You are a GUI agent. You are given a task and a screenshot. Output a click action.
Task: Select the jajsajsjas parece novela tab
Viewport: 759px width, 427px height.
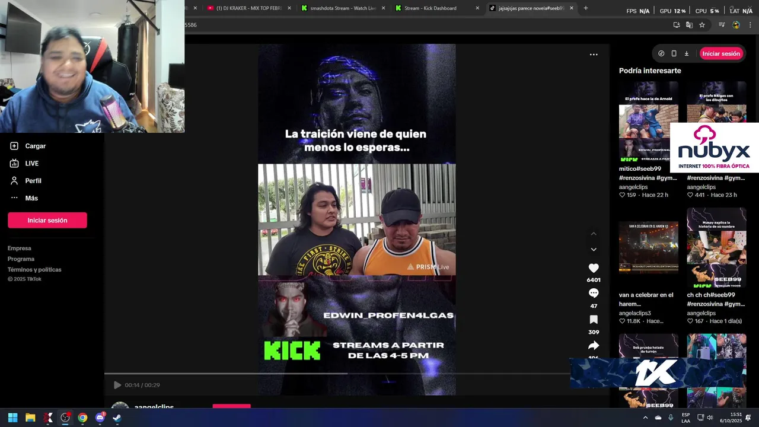pos(531,8)
